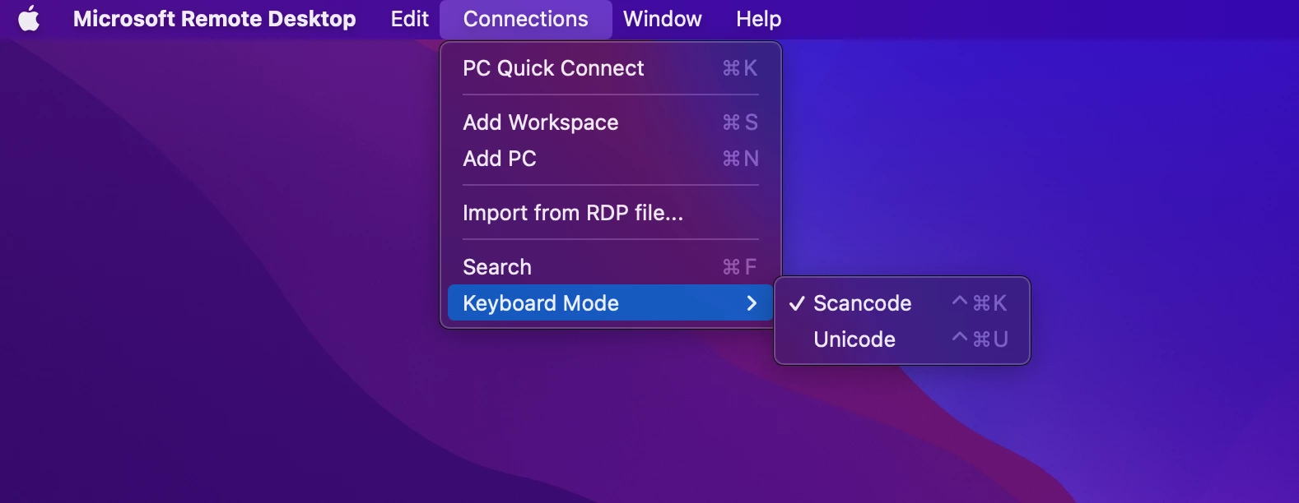Choose Import from RDP file...
1299x503 pixels.
[x=611, y=213]
